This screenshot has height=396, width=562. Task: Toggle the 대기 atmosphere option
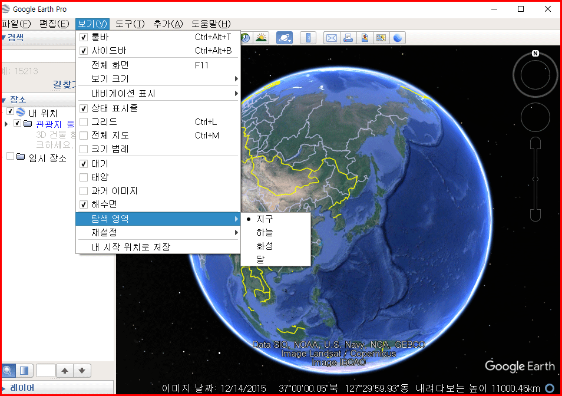coord(84,164)
